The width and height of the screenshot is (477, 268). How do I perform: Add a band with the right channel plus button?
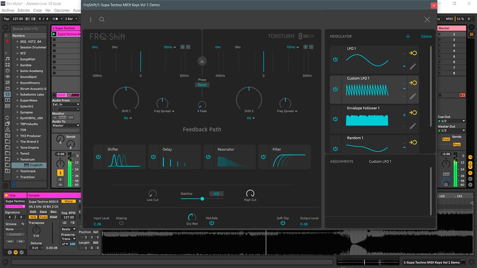(306, 47)
